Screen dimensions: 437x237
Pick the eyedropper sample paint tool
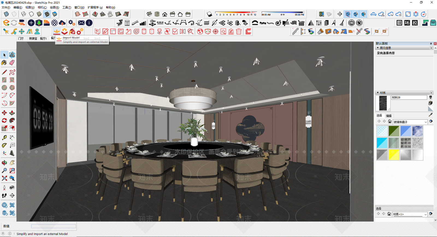click(430, 115)
